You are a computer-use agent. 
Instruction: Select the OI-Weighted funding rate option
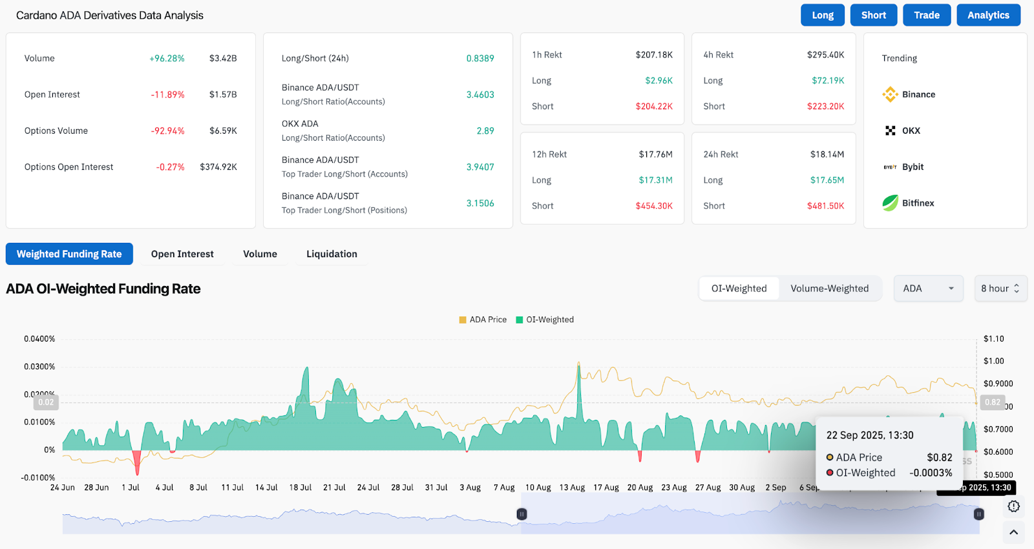(739, 289)
